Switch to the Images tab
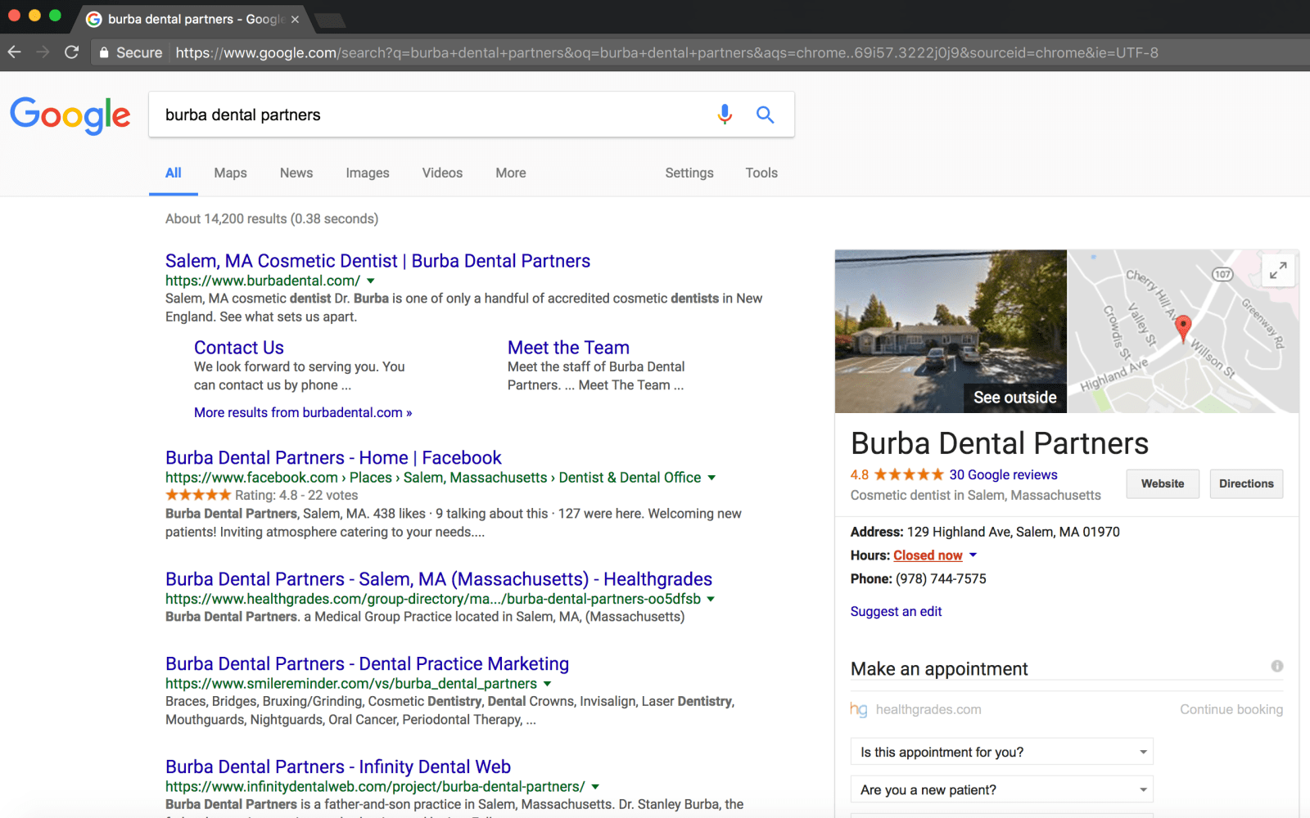This screenshot has height=818, width=1310. pos(368,173)
